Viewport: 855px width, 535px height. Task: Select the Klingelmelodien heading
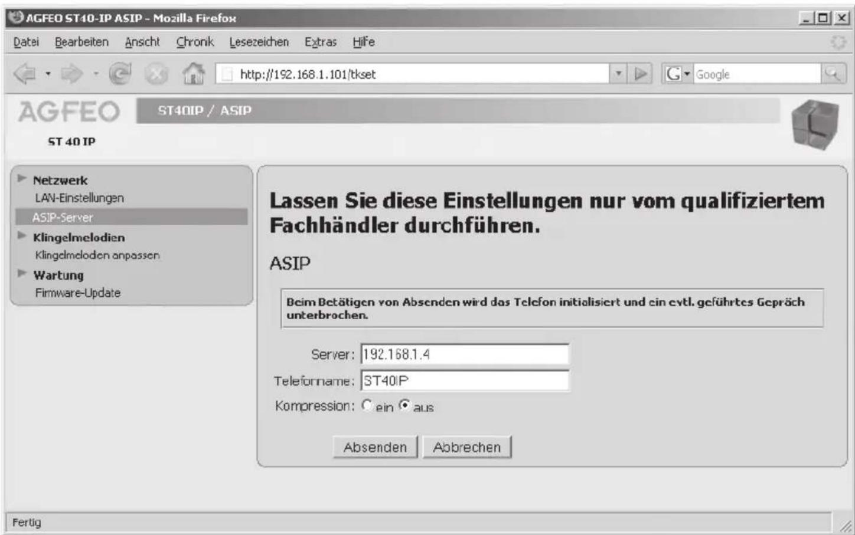(x=79, y=238)
